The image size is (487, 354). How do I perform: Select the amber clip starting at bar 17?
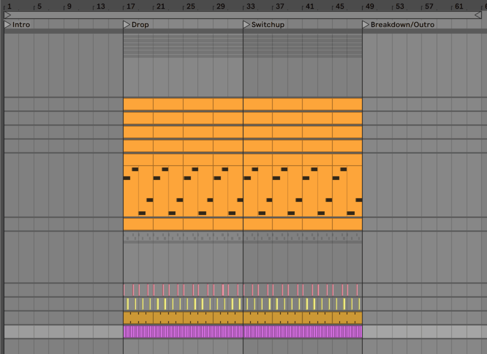click(138, 318)
